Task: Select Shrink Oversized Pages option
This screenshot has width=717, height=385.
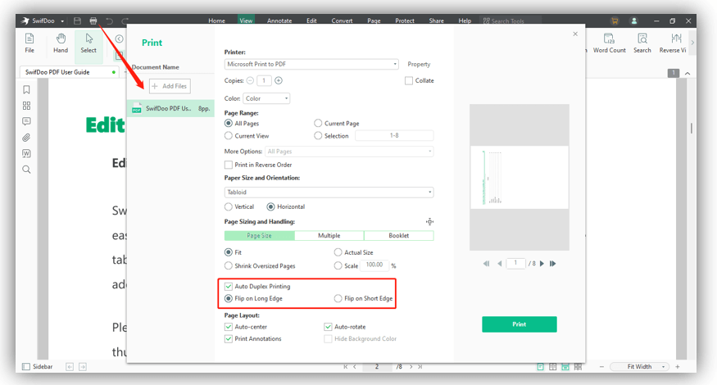Action: 228,265
